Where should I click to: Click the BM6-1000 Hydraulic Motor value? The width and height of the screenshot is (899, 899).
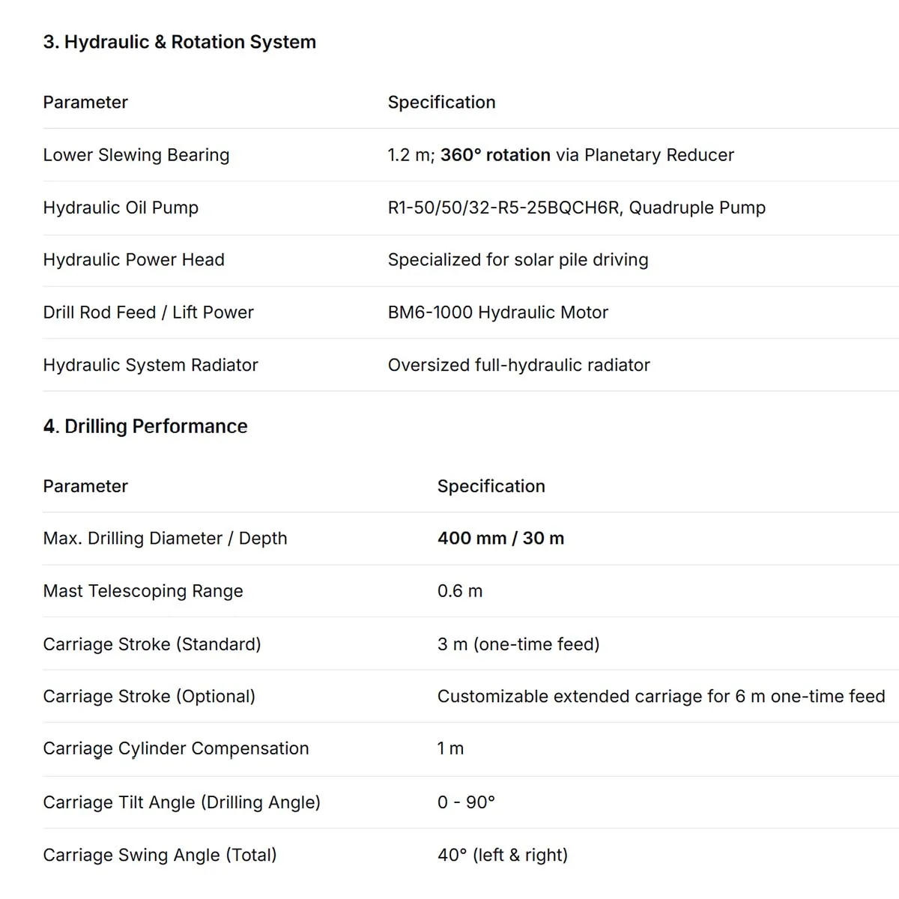497,312
